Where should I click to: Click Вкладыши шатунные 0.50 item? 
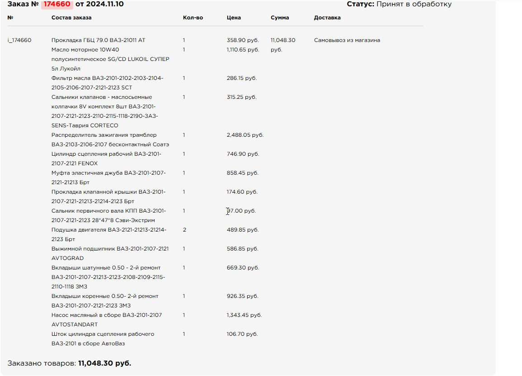(x=108, y=277)
